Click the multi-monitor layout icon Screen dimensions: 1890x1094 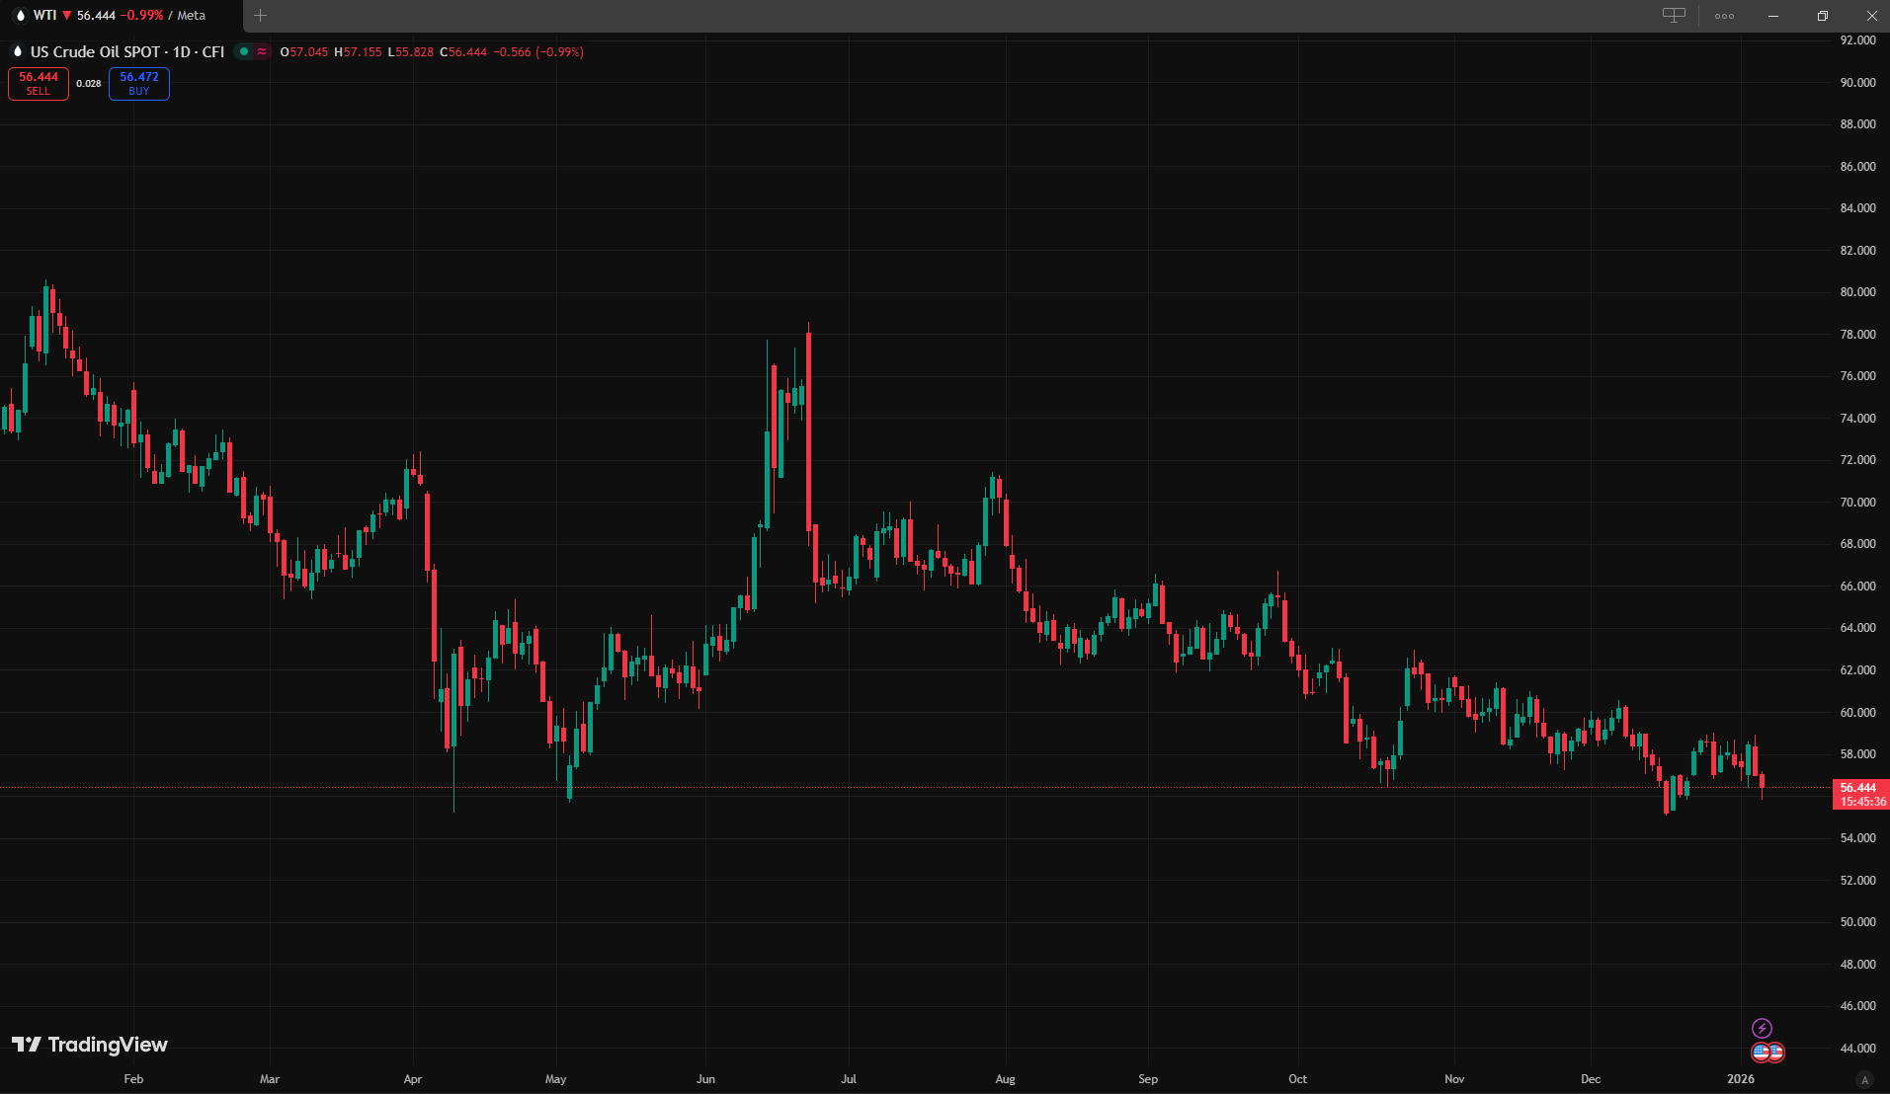(1674, 15)
